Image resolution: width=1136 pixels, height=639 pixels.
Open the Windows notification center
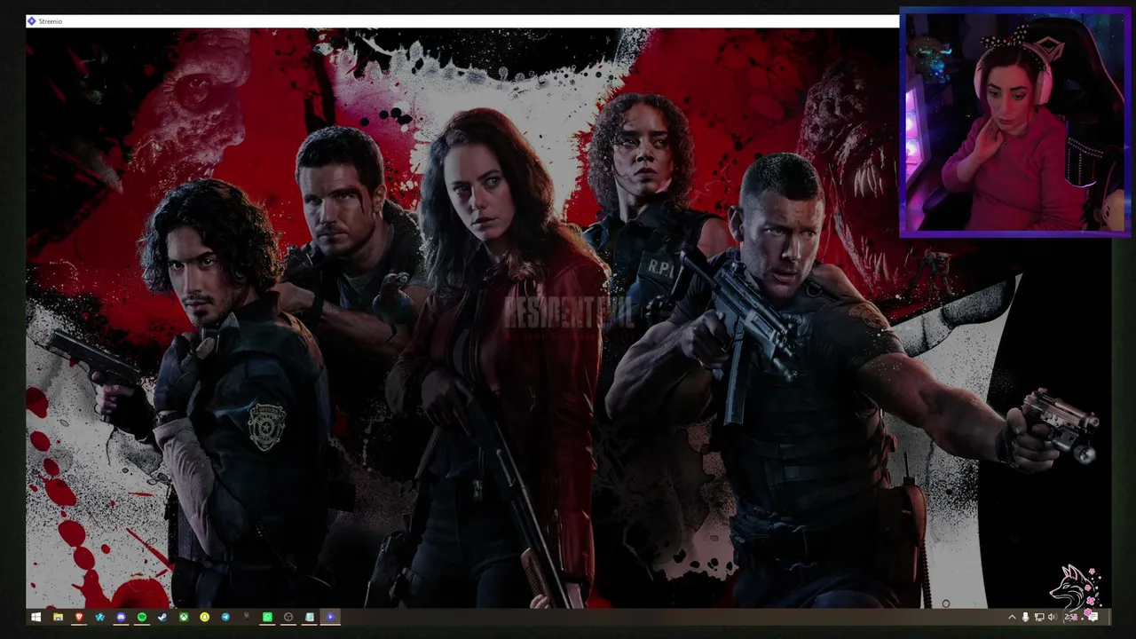[x=1093, y=617]
